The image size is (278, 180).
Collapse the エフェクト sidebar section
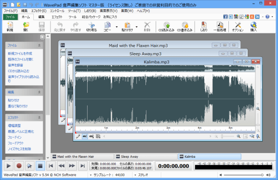point(39,118)
